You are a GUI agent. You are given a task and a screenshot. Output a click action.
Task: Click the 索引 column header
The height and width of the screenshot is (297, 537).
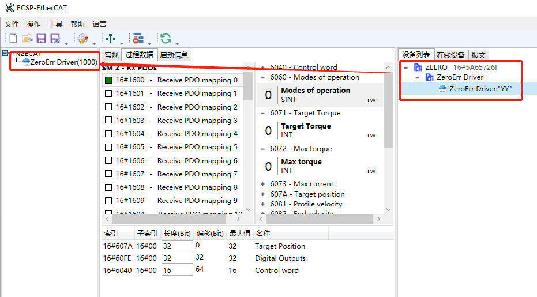(x=118, y=234)
